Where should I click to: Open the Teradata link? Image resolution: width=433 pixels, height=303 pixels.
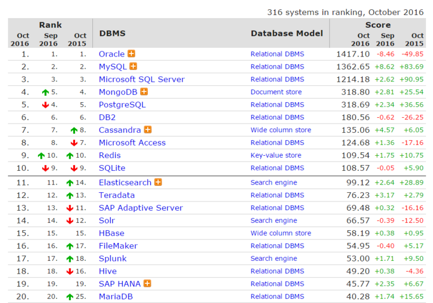pos(117,196)
